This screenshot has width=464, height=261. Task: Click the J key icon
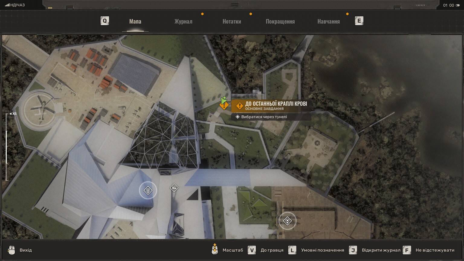point(353,250)
